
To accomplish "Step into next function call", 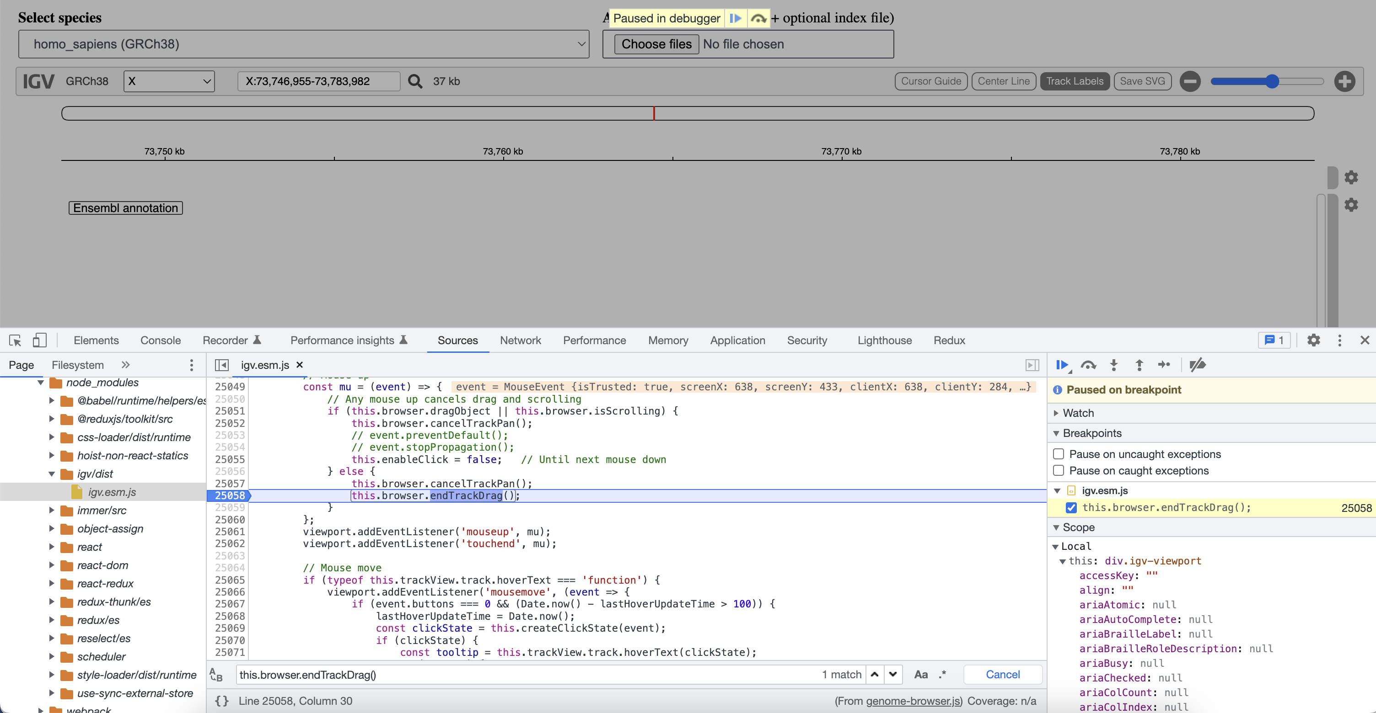I will pyautogui.click(x=1114, y=366).
